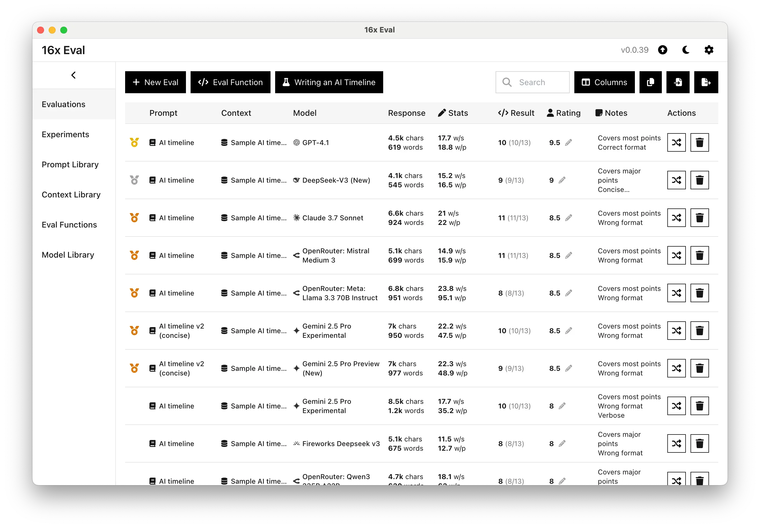Delete the DeepSeek-V3 (New) evaluation

(x=699, y=180)
